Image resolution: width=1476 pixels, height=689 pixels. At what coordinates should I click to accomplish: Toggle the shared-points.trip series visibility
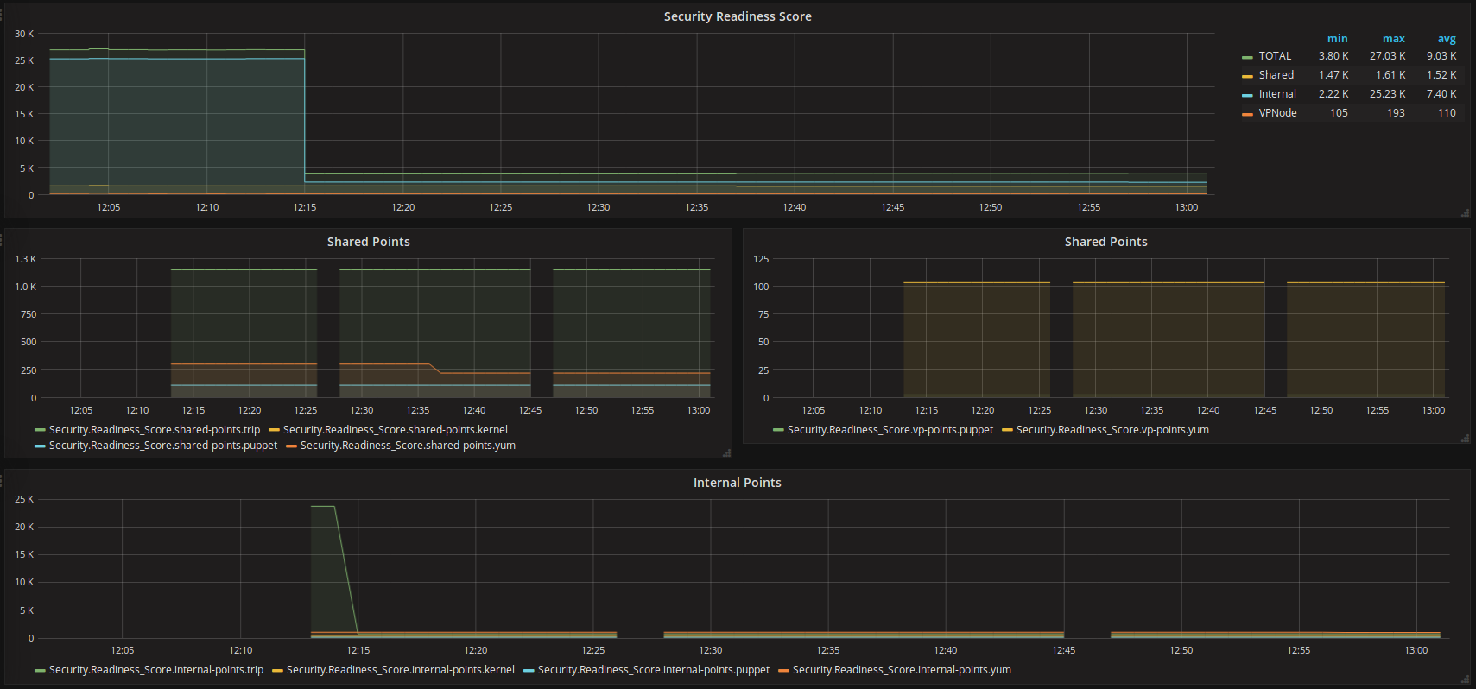pos(154,430)
